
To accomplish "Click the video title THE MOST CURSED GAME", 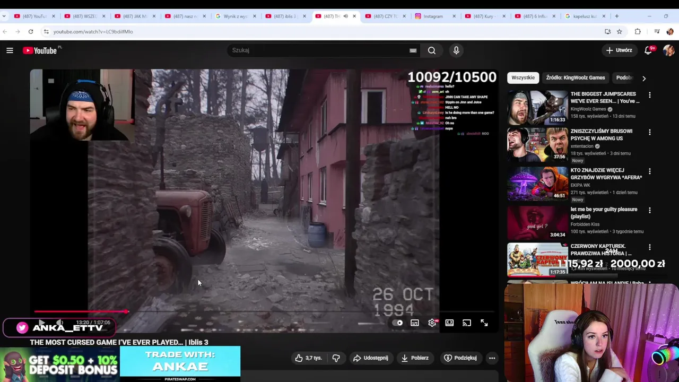I will click(x=119, y=342).
